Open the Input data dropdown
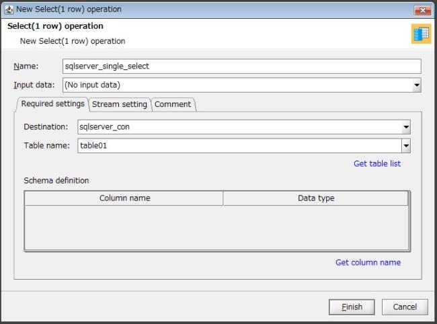 click(416, 85)
